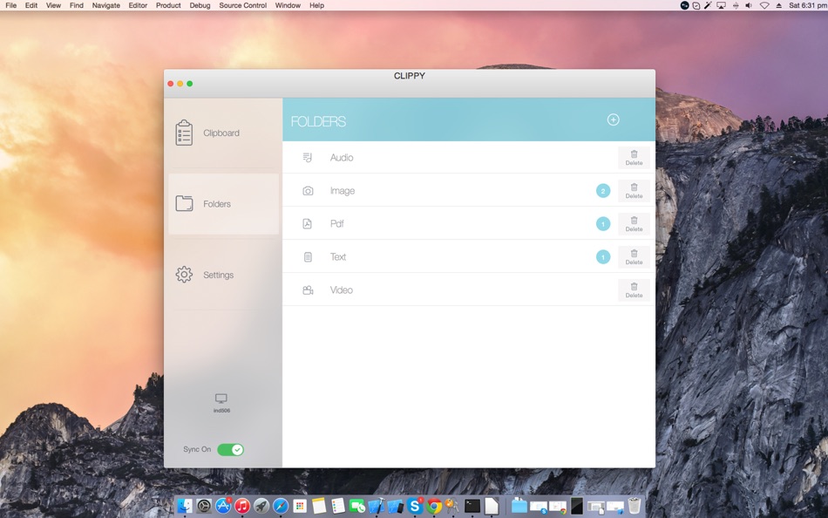
Task: Click the magic wand icon in the menu bar
Action: tap(708, 5)
